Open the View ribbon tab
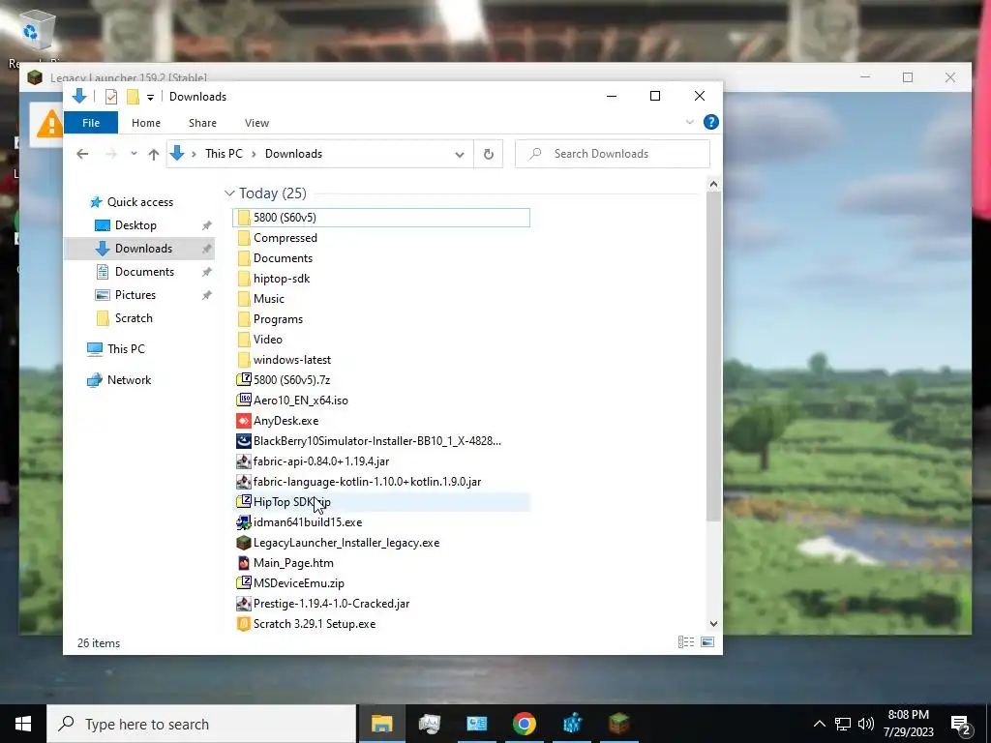 [x=256, y=123]
